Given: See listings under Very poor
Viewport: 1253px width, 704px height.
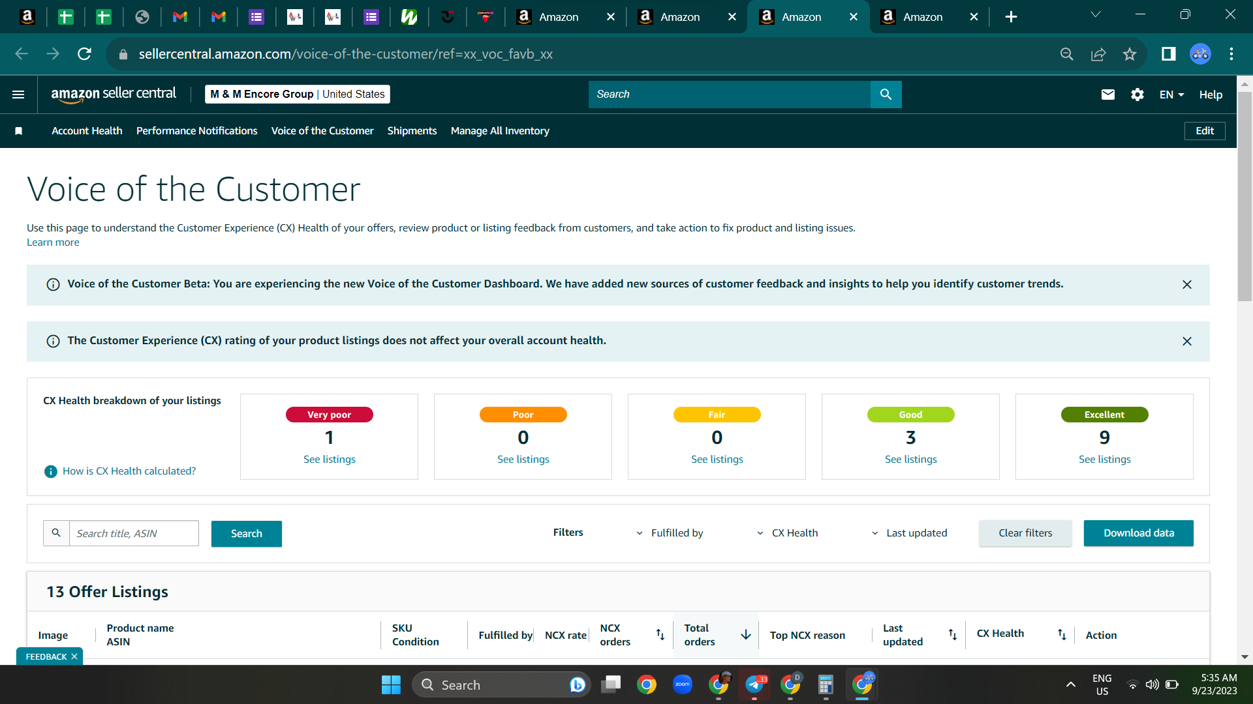Looking at the screenshot, I should pos(330,460).
